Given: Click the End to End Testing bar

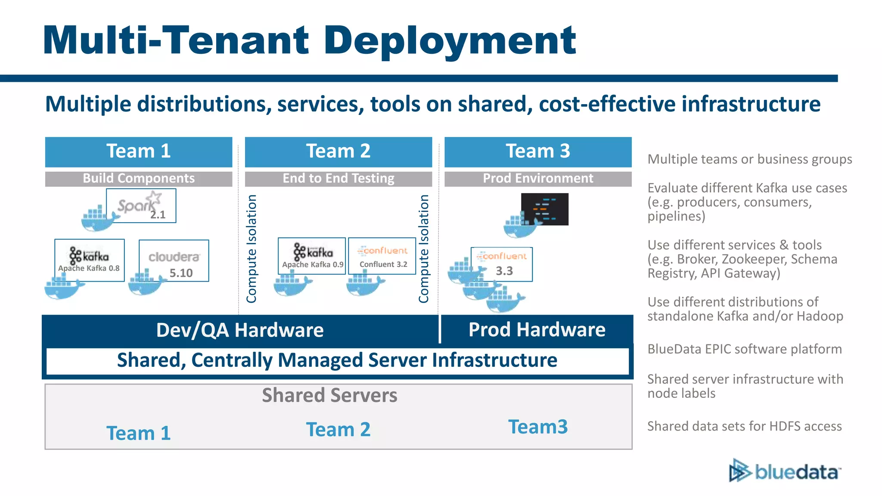Looking at the screenshot, I should pyautogui.click(x=339, y=179).
